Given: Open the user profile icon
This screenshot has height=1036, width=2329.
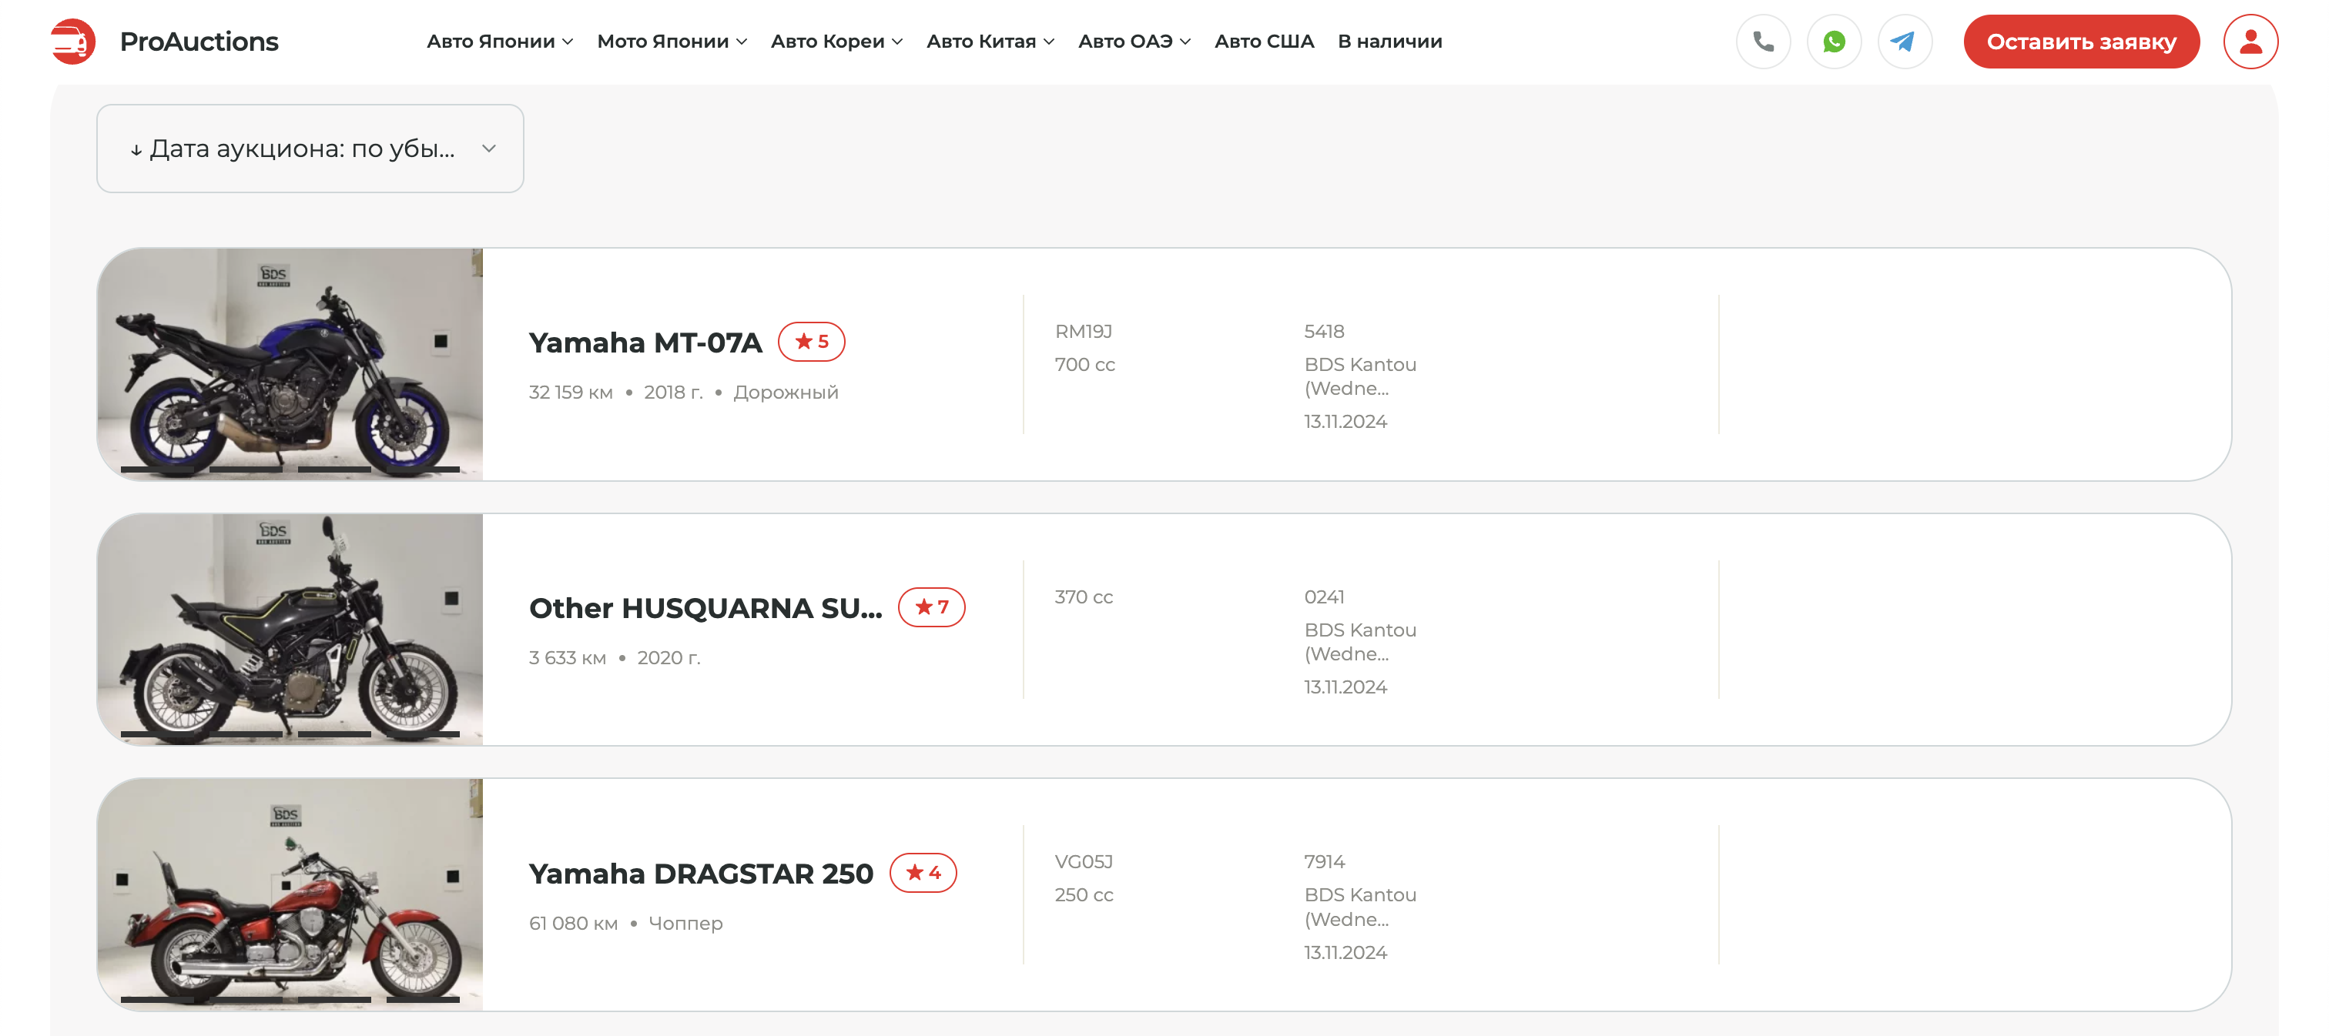Looking at the screenshot, I should 2250,42.
